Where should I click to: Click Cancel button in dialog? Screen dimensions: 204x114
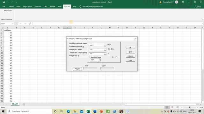click(x=130, y=56)
